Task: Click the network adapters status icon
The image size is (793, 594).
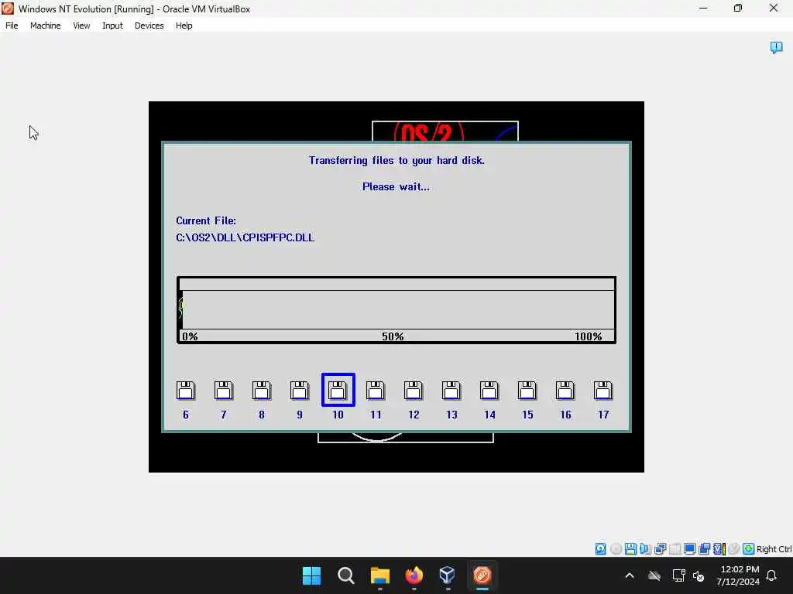Action: pos(660,548)
